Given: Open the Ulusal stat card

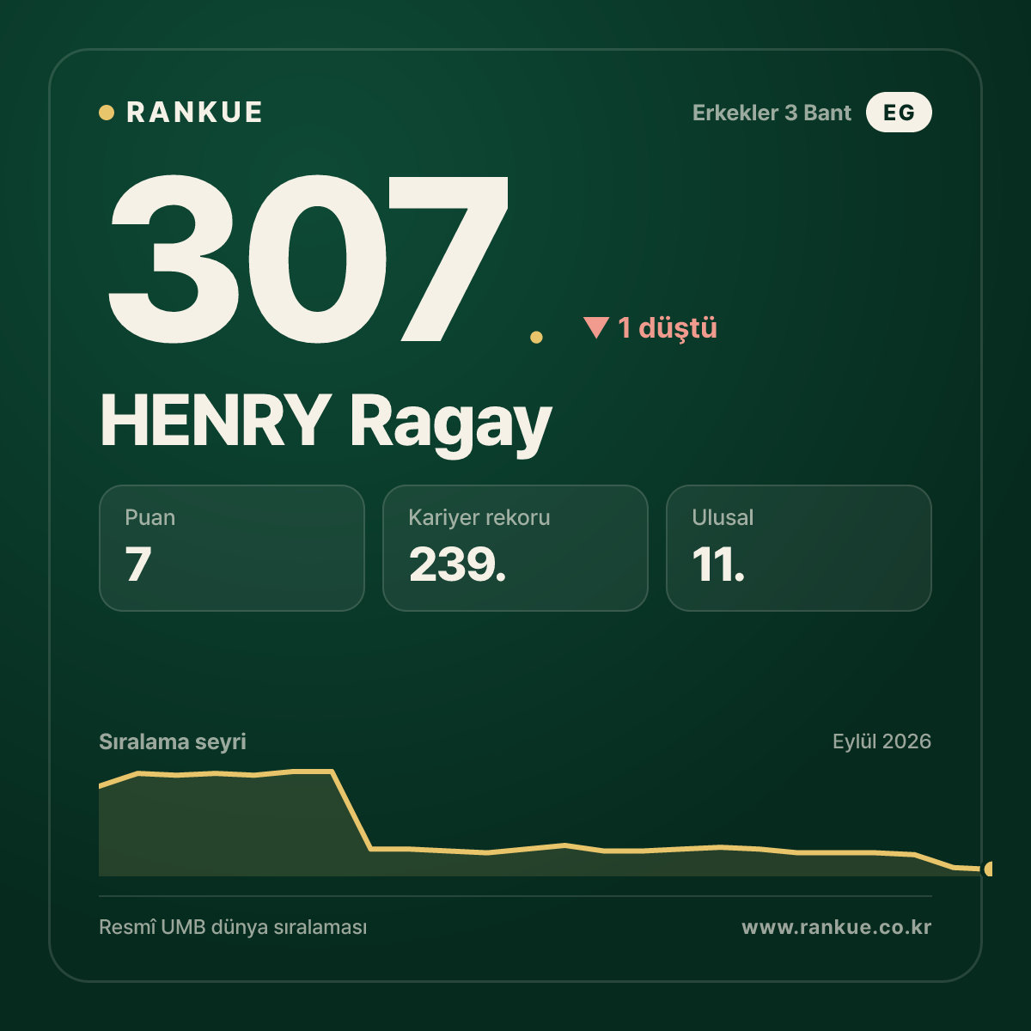Looking at the screenshot, I should coord(799,548).
